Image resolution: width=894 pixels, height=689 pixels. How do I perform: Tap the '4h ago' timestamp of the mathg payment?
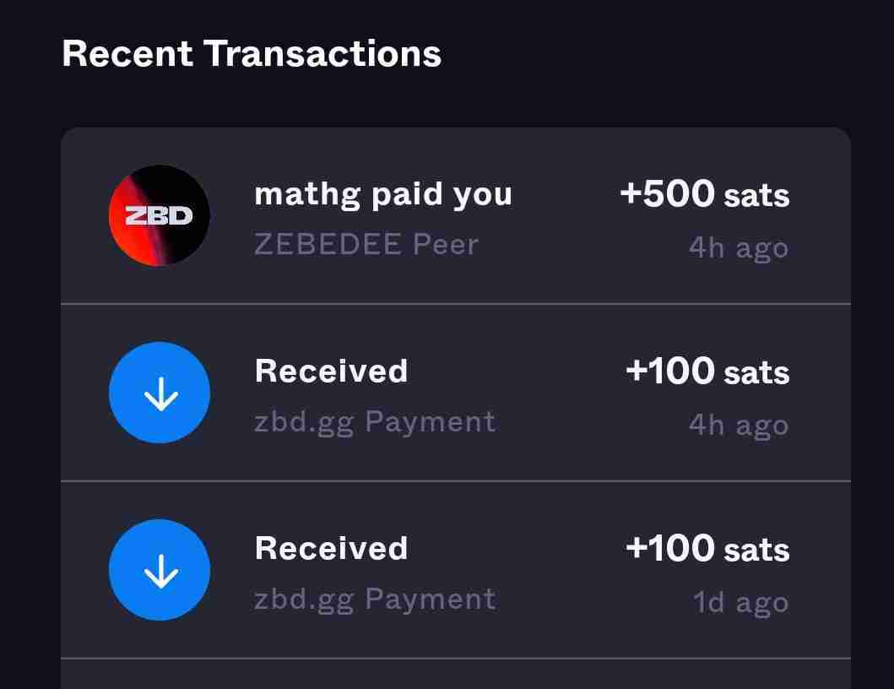click(x=739, y=247)
